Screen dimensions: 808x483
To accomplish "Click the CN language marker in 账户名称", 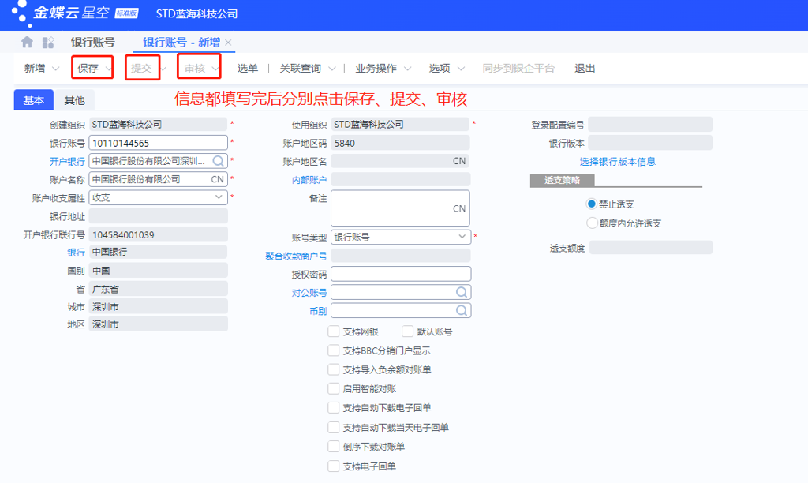I will pyautogui.click(x=218, y=179).
